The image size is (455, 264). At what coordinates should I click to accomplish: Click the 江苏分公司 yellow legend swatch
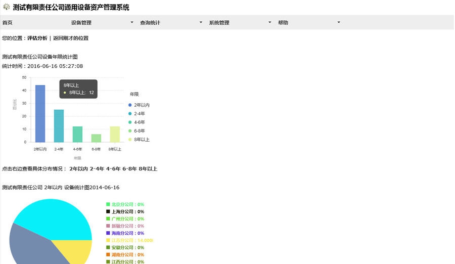point(108,240)
